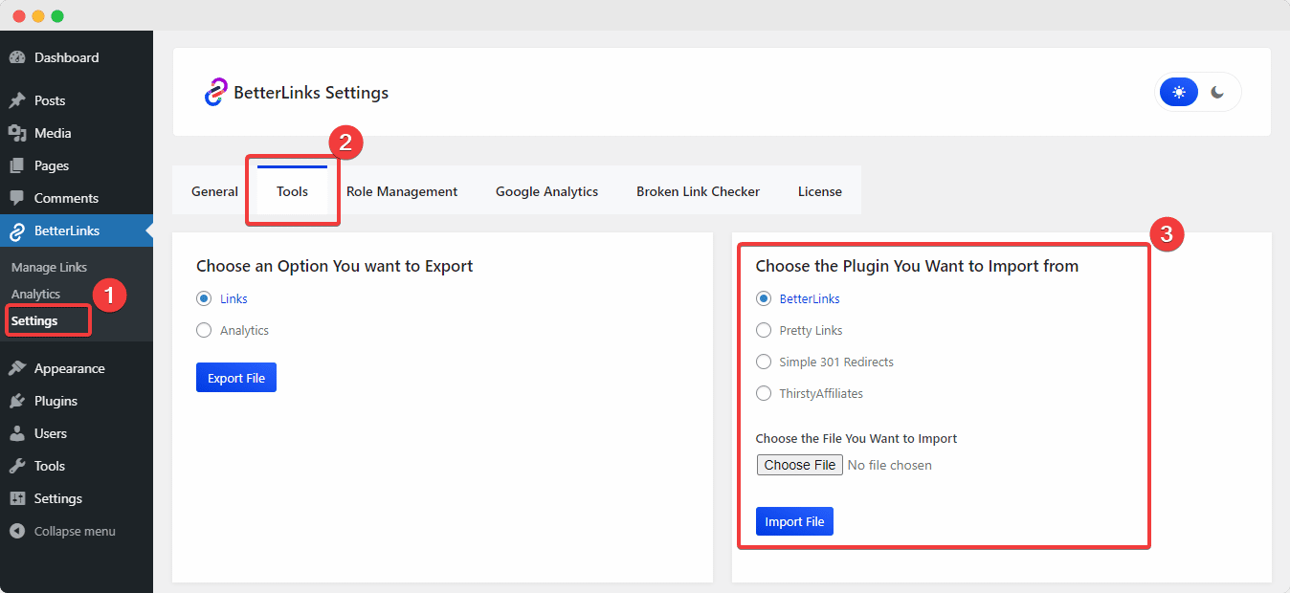
Task: Open the Plugins menu label
Action: point(56,401)
